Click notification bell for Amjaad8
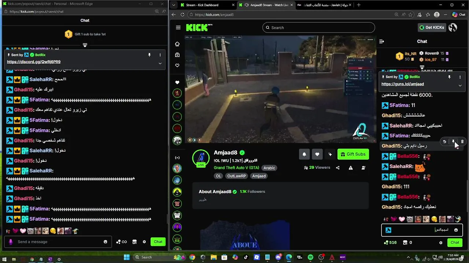469x263 pixels. tap(304, 154)
